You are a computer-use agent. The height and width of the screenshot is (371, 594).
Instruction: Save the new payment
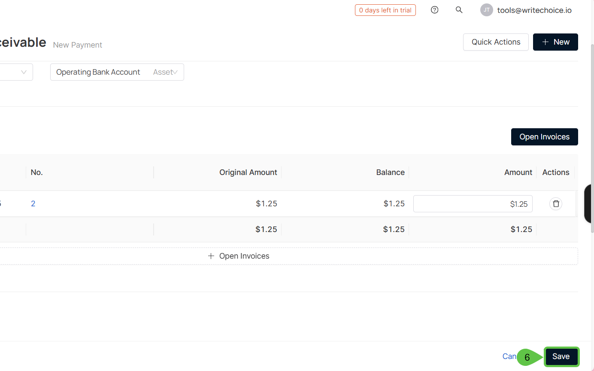tap(561, 356)
